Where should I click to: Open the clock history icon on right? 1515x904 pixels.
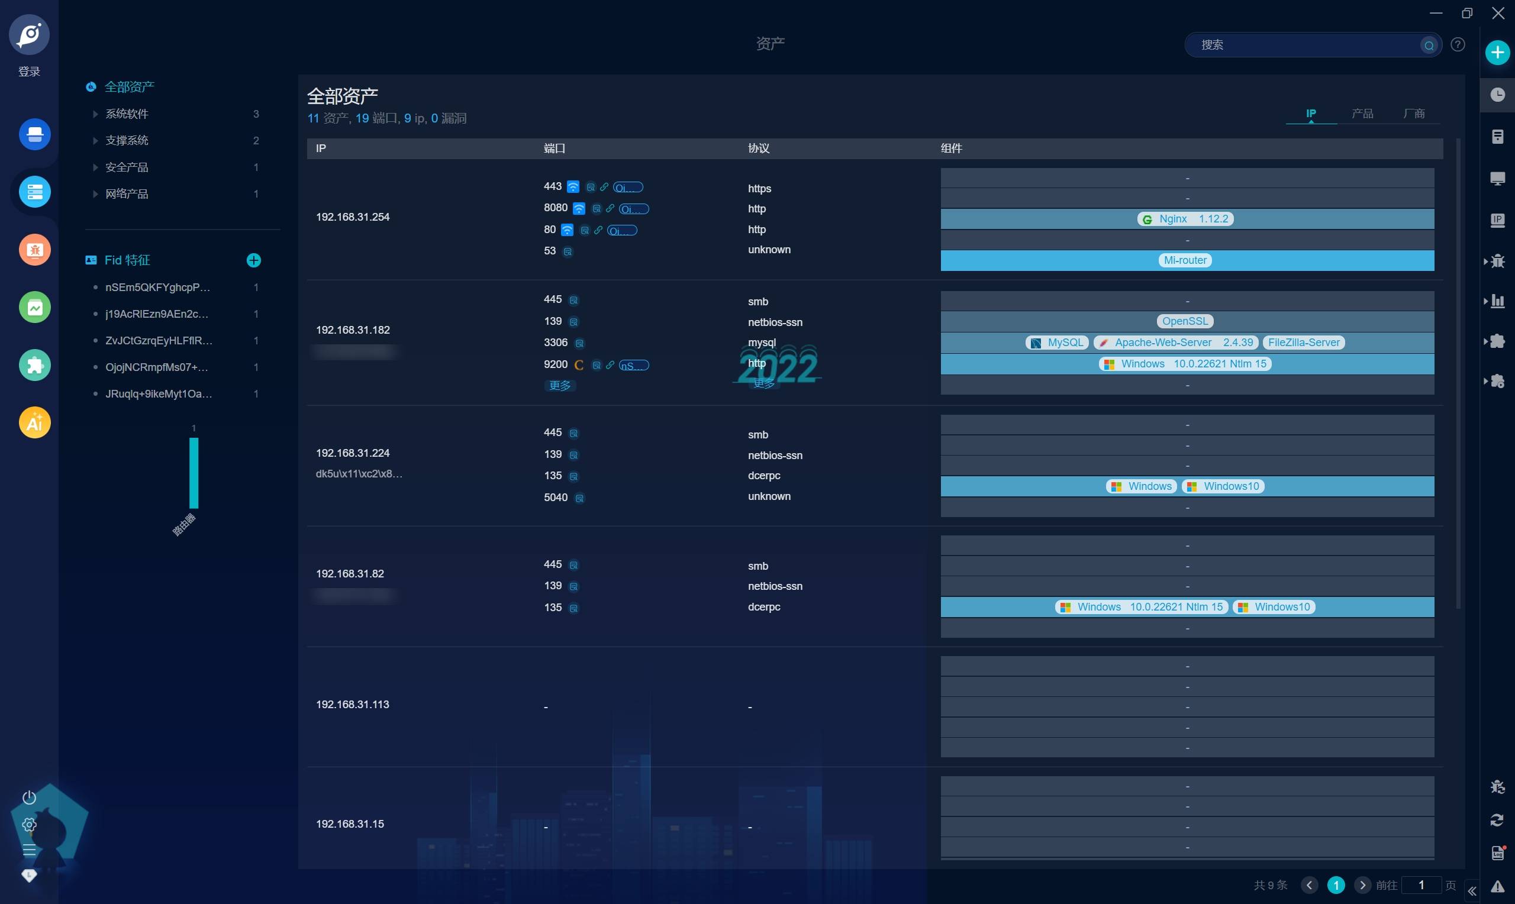1497,95
